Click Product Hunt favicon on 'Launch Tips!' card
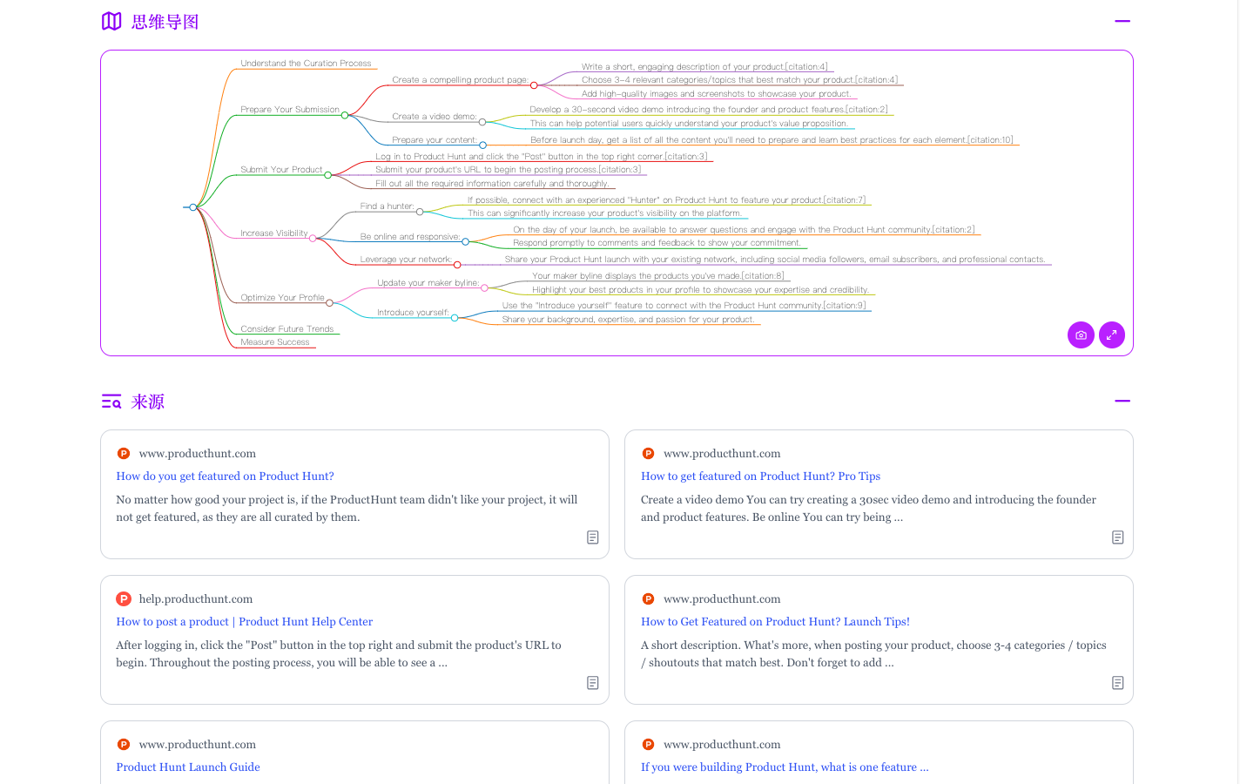 pyautogui.click(x=648, y=599)
